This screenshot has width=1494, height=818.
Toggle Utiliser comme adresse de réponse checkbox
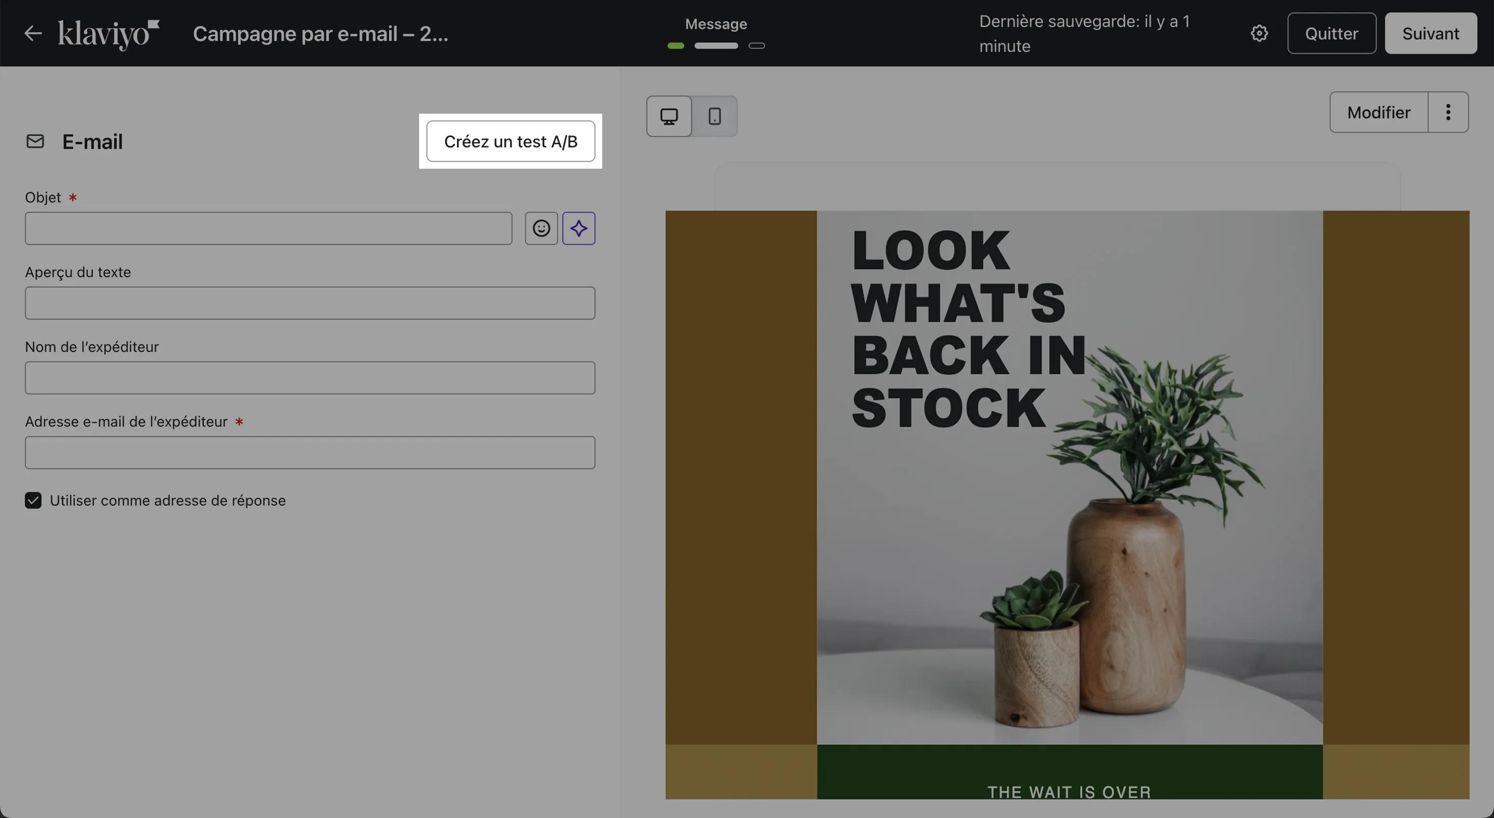click(33, 500)
